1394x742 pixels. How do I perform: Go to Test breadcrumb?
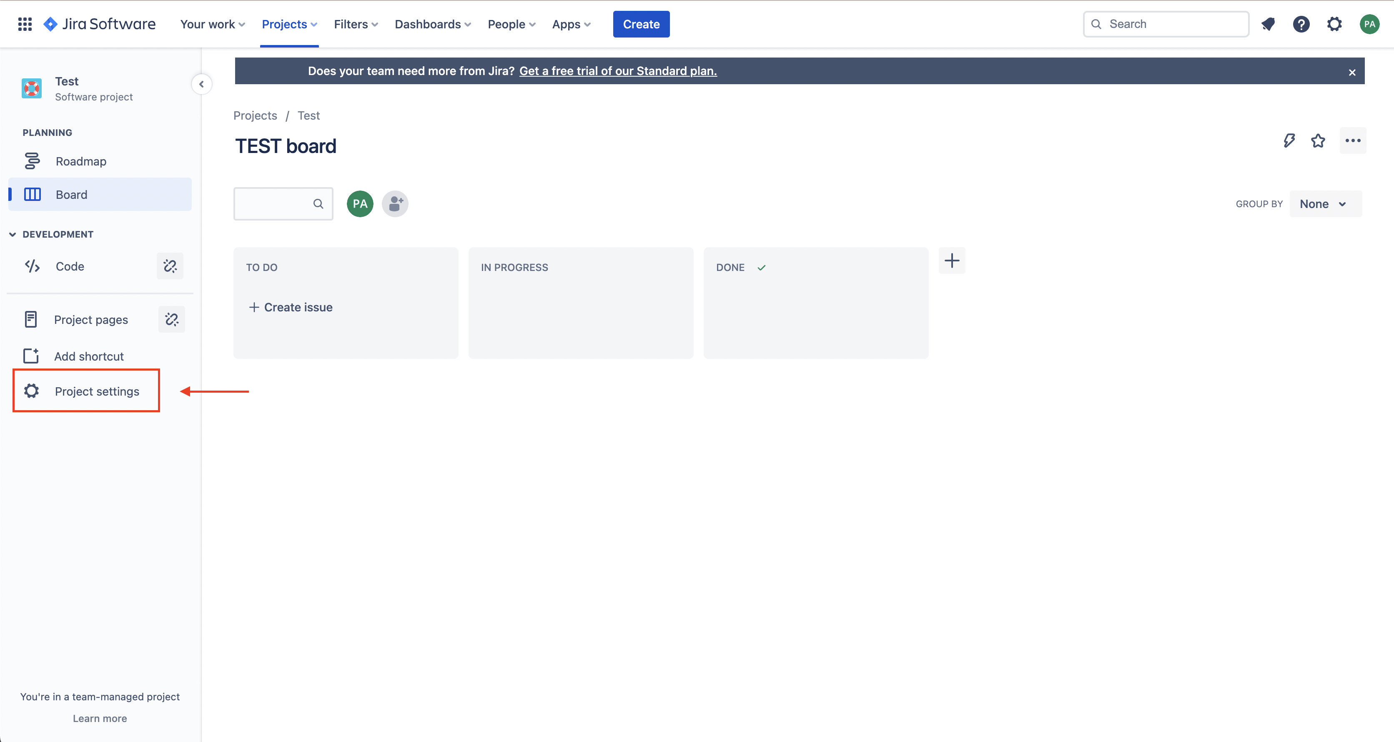pos(308,115)
